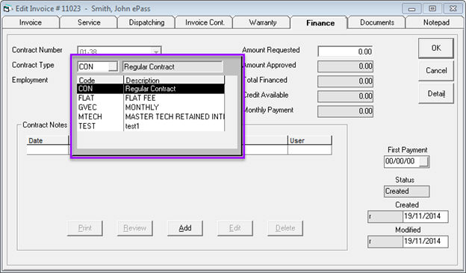Viewport: 466px width, 273px height.
Task: Click the Description column header
Action: point(174,80)
